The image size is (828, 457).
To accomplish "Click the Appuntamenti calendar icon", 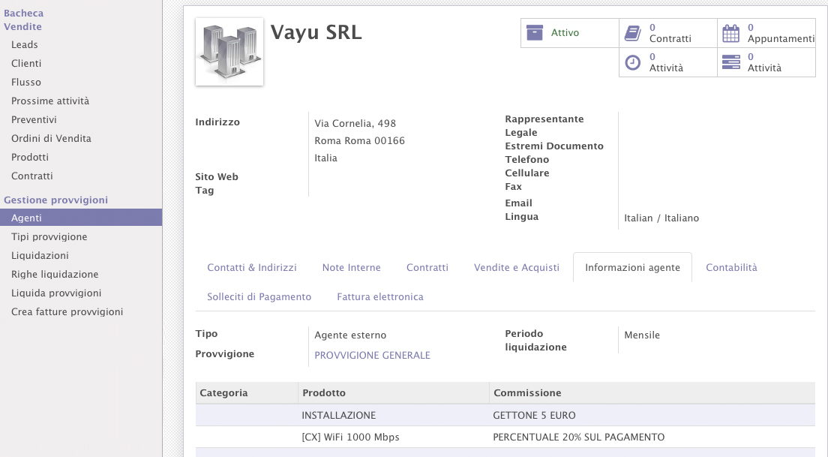I will click(x=730, y=33).
